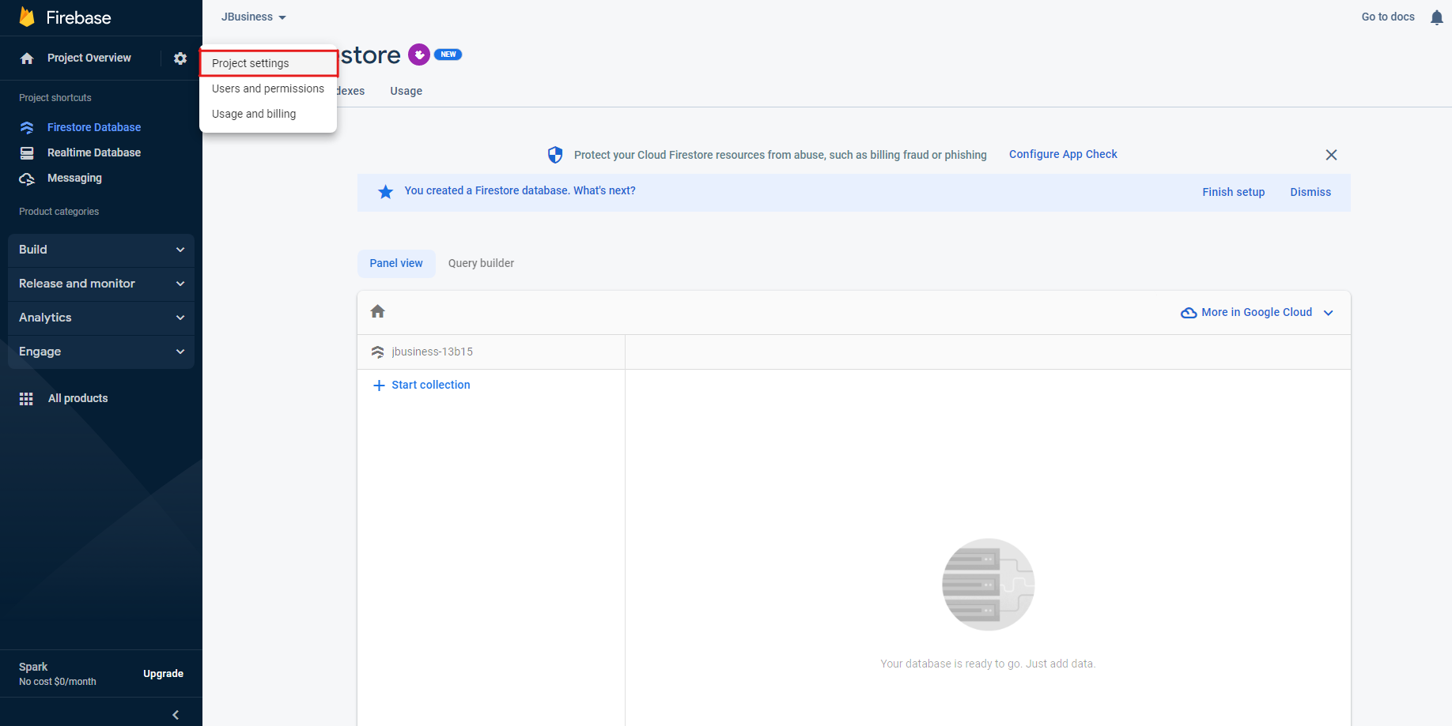Click Start collection link
Image resolution: width=1452 pixels, height=726 pixels.
coord(430,385)
